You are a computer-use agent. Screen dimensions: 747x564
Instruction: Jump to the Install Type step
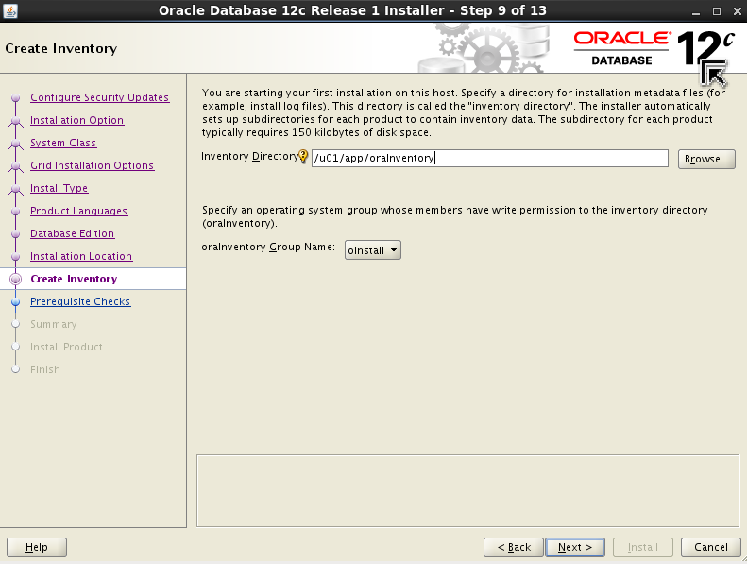coord(59,188)
